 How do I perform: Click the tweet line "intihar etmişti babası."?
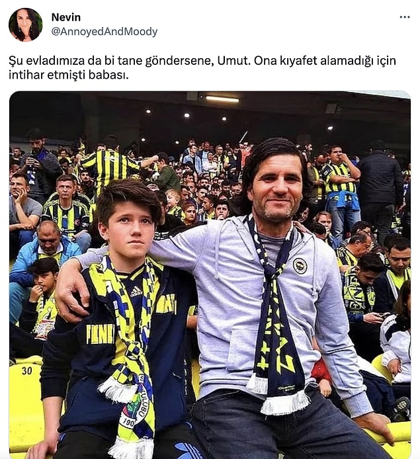click(69, 75)
